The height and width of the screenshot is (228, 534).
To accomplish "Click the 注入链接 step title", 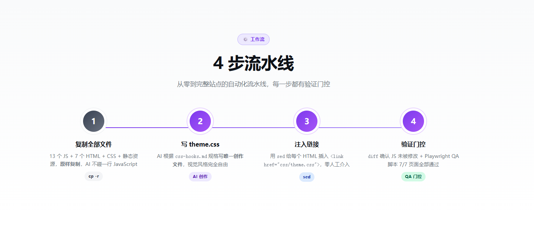I will click(307, 144).
